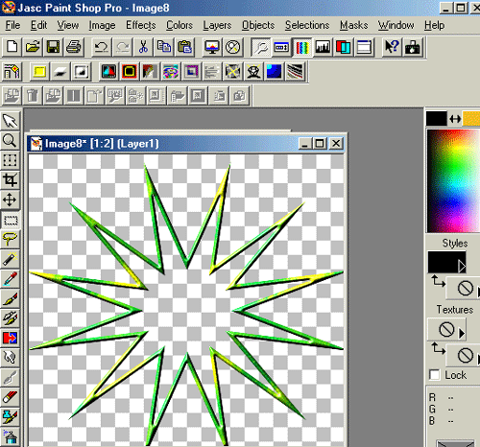
Task: Enable the Lock checkbox
Action: (434, 375)
